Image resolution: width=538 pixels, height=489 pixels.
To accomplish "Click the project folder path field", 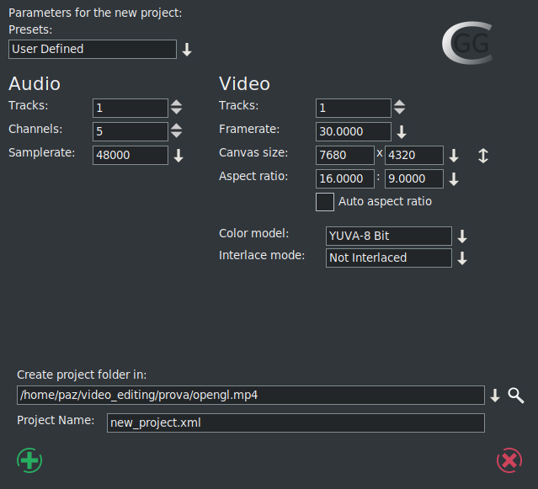I will click(x=250, y=396).
